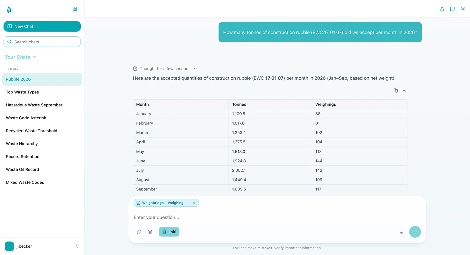The image size is (470, 255).
Task: Attach a file with paperclip icon
Action: point(139,232)
